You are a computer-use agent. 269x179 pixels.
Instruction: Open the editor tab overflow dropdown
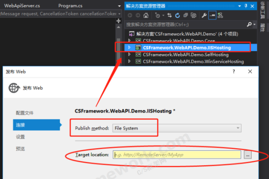pos(119,6)
